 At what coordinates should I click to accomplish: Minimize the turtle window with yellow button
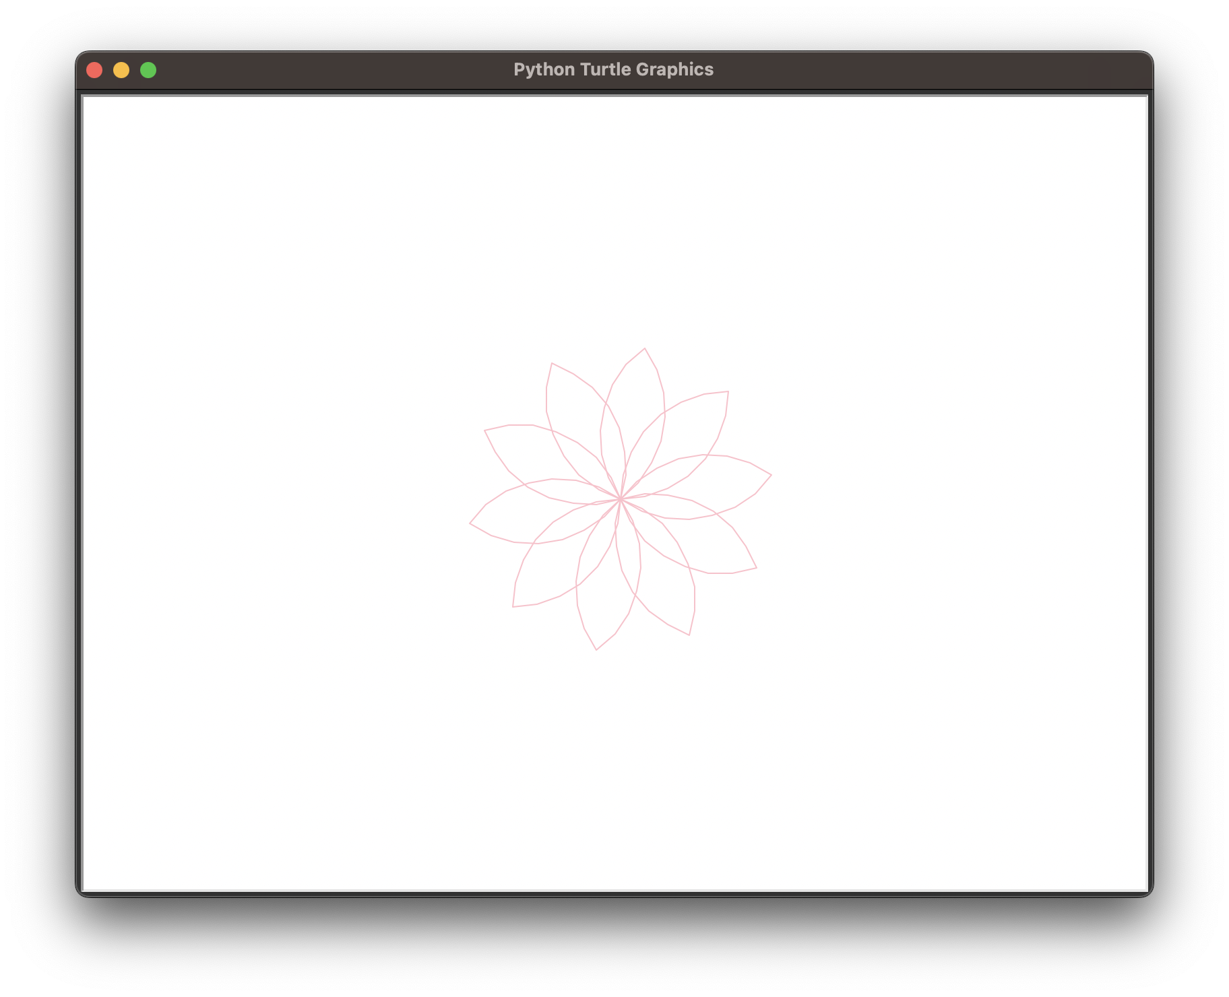tap(121, 70)
